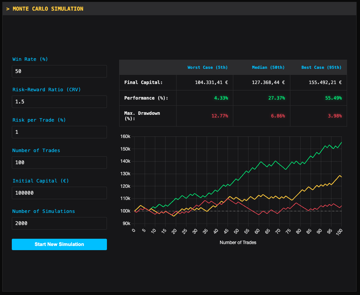360x295 pixels.
Task: Click the Best Case (95th) column header
Action: pos(321,67)
